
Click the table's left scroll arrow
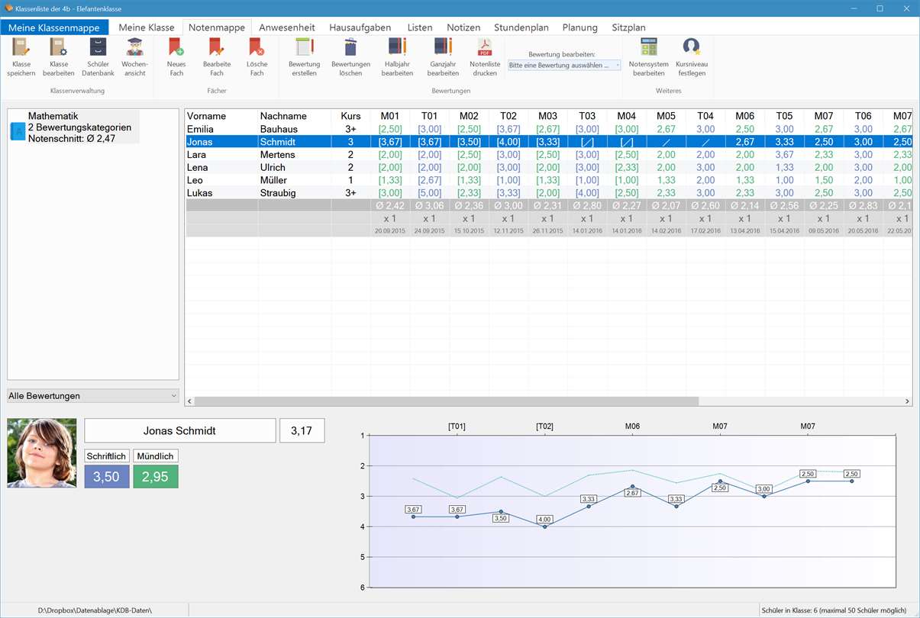(190, 401)
